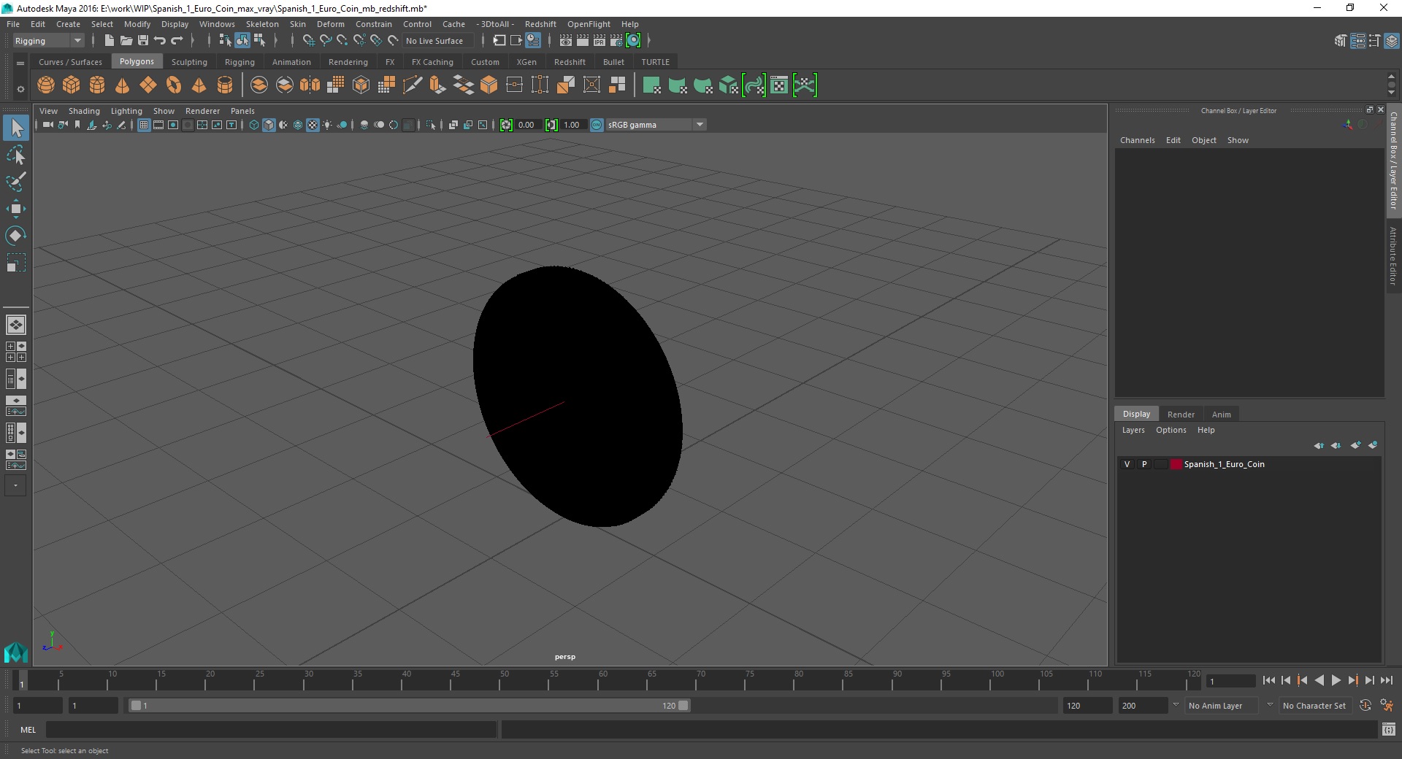Click the red Spanish_1_Euro_Coin layer color swatch

(1176, 464)
